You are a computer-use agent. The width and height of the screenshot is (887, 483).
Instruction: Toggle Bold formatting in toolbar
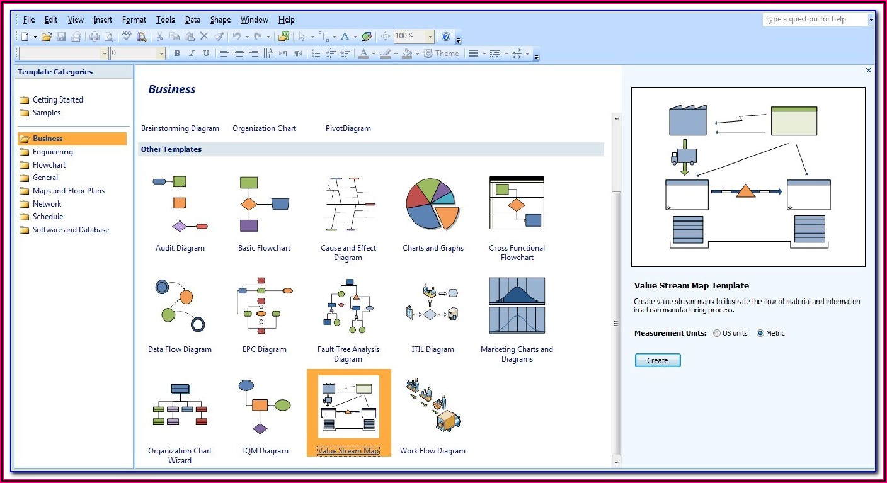pos(177,54)
